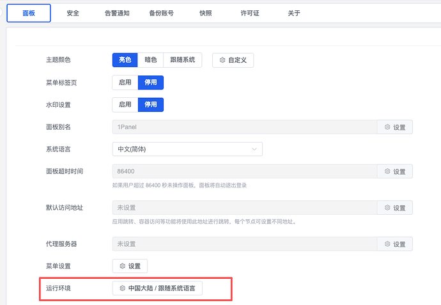Click the 面板别名 field showing 1Panel
Screen dimensions: 441x305
pos(244,127)
